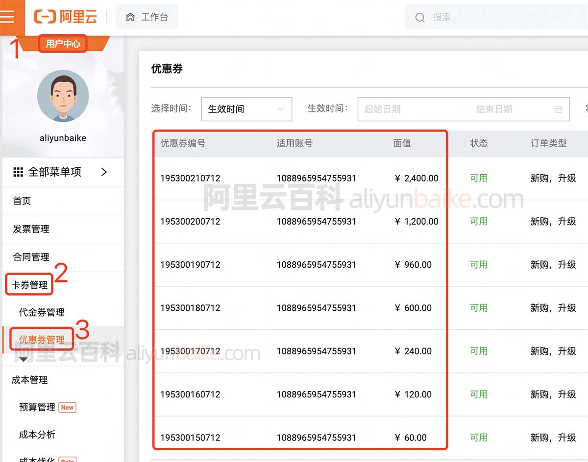Screen dimensions: 588x462
Task: Click 适用账号 column header
Action: (x=294, y=143)
